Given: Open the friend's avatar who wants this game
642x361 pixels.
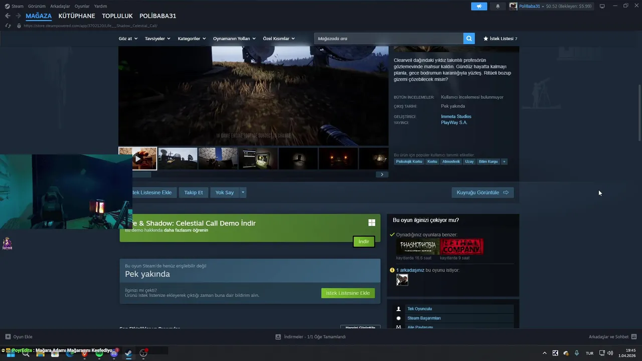Looking at the screenshot, I should [402, 280].
